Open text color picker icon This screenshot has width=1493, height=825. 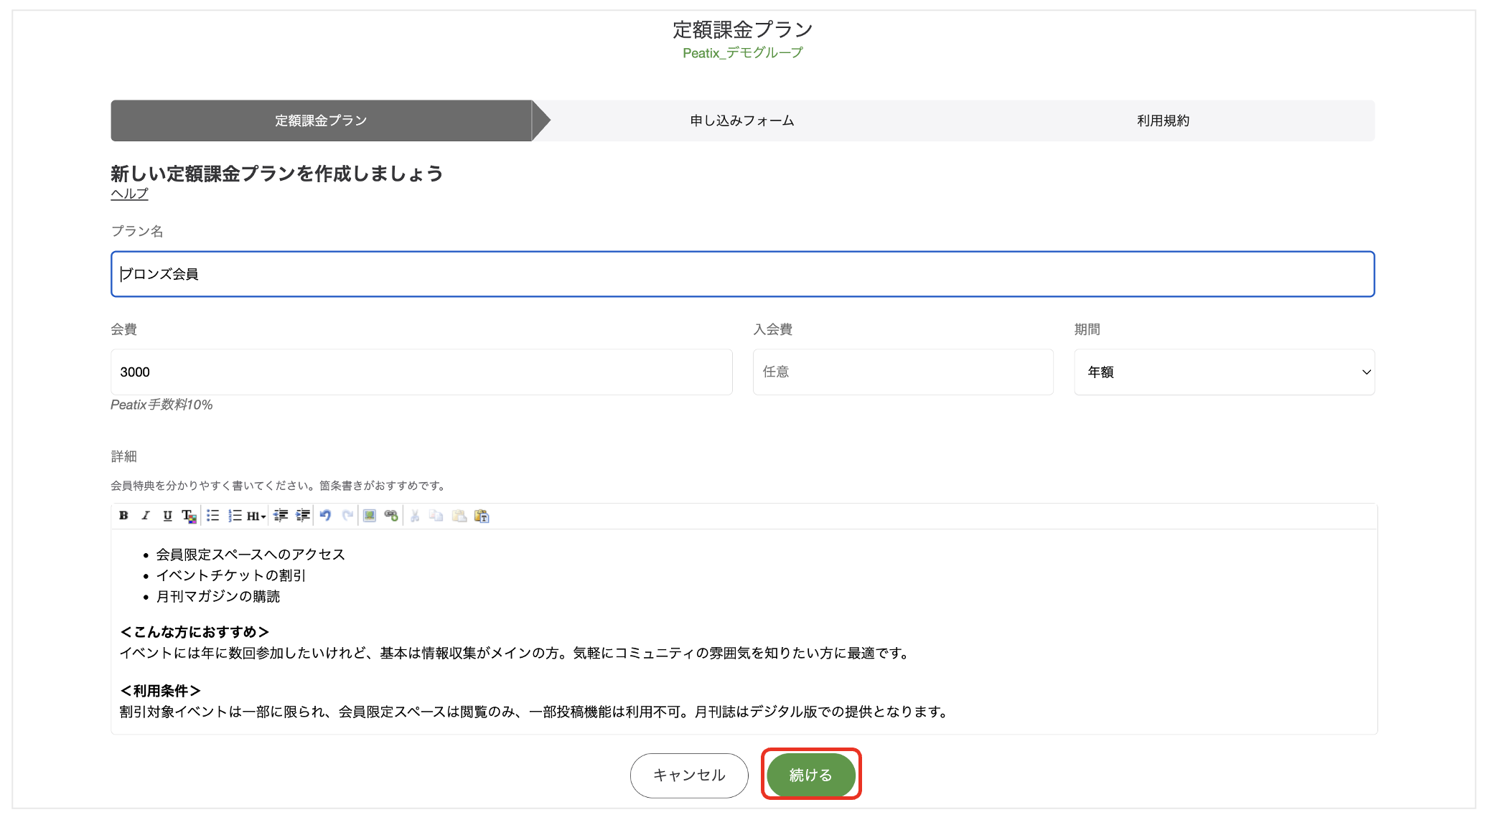click(189, 516)
